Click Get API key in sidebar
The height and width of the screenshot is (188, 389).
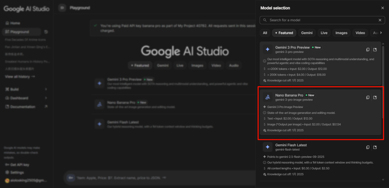[x=17, y=165]
